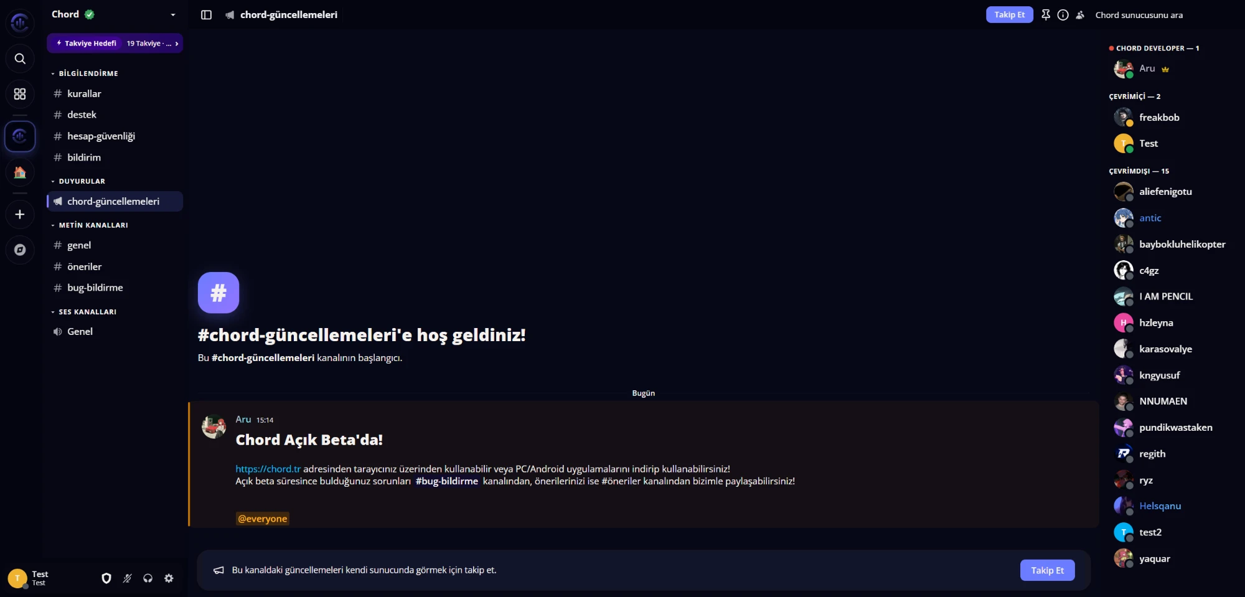Viewport: 1245px width, 597px height.
Task: Open the destek channel
Action: [x=115, y=115]
